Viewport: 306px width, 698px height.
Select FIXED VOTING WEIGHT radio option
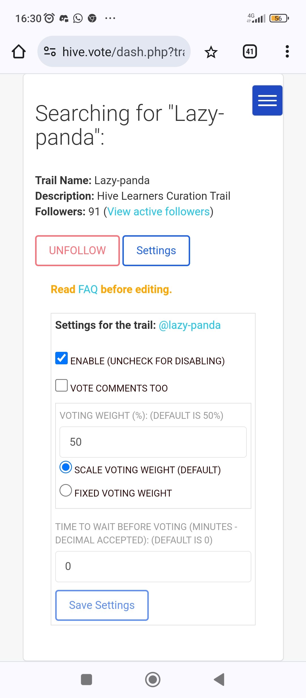point(66,490)
